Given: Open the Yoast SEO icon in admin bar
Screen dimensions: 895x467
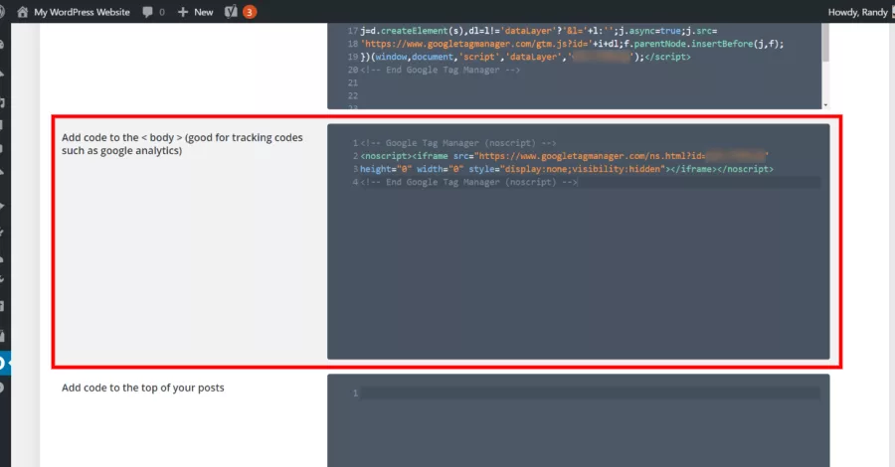Looking at the screenshot, I should [x=231, y=12].
